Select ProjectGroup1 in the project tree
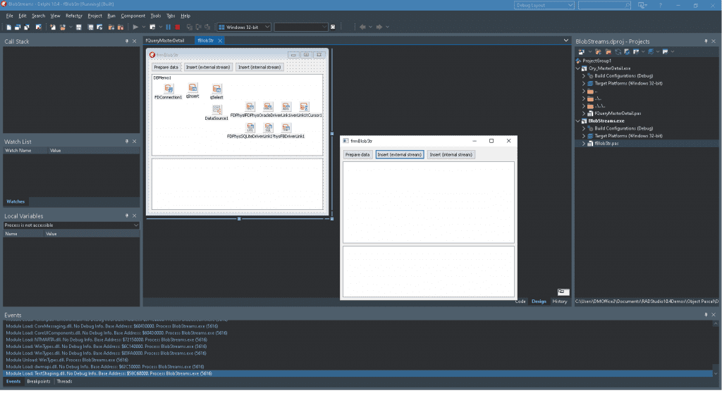 click(596, 61)
